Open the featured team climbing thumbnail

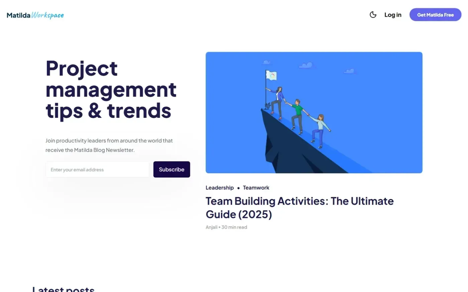pyautogui.click(x=314, y=112)
